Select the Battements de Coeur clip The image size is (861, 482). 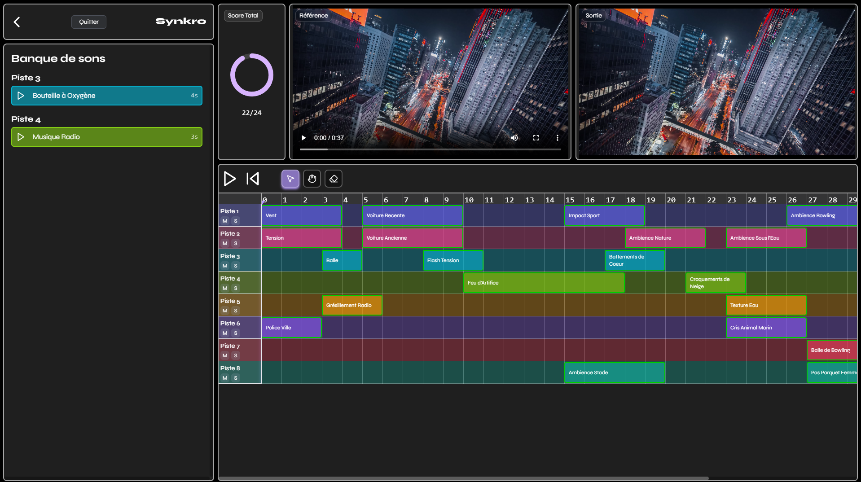tap(635, 260)
